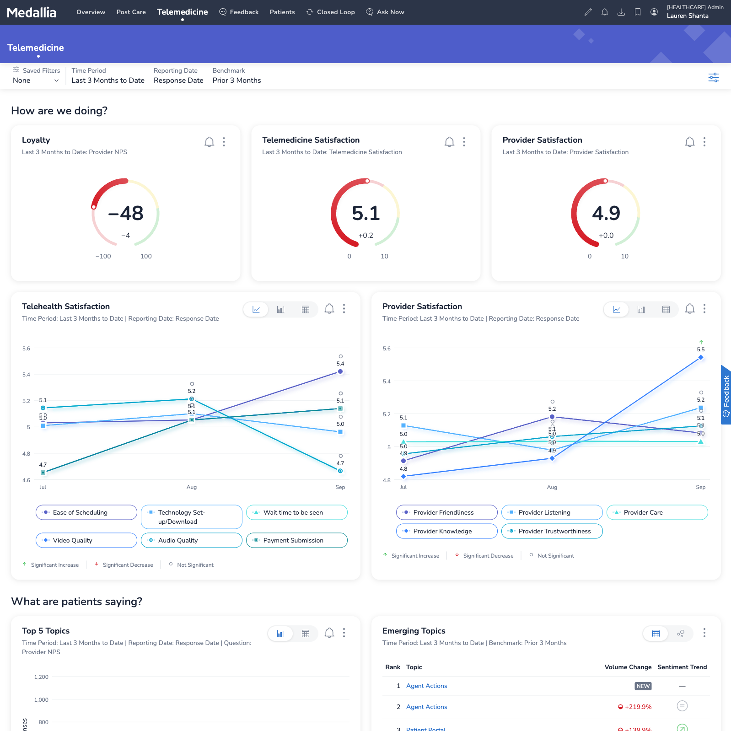Viewport: 731px width, 731px height.
Task: Open the Time Period filter selector
Action: [x=108, y=81]
